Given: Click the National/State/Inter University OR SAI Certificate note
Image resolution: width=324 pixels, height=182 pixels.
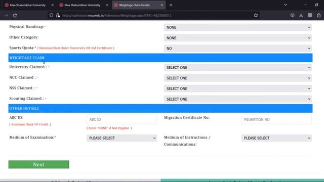Looking at the screenshot, I should coord(75,48).
